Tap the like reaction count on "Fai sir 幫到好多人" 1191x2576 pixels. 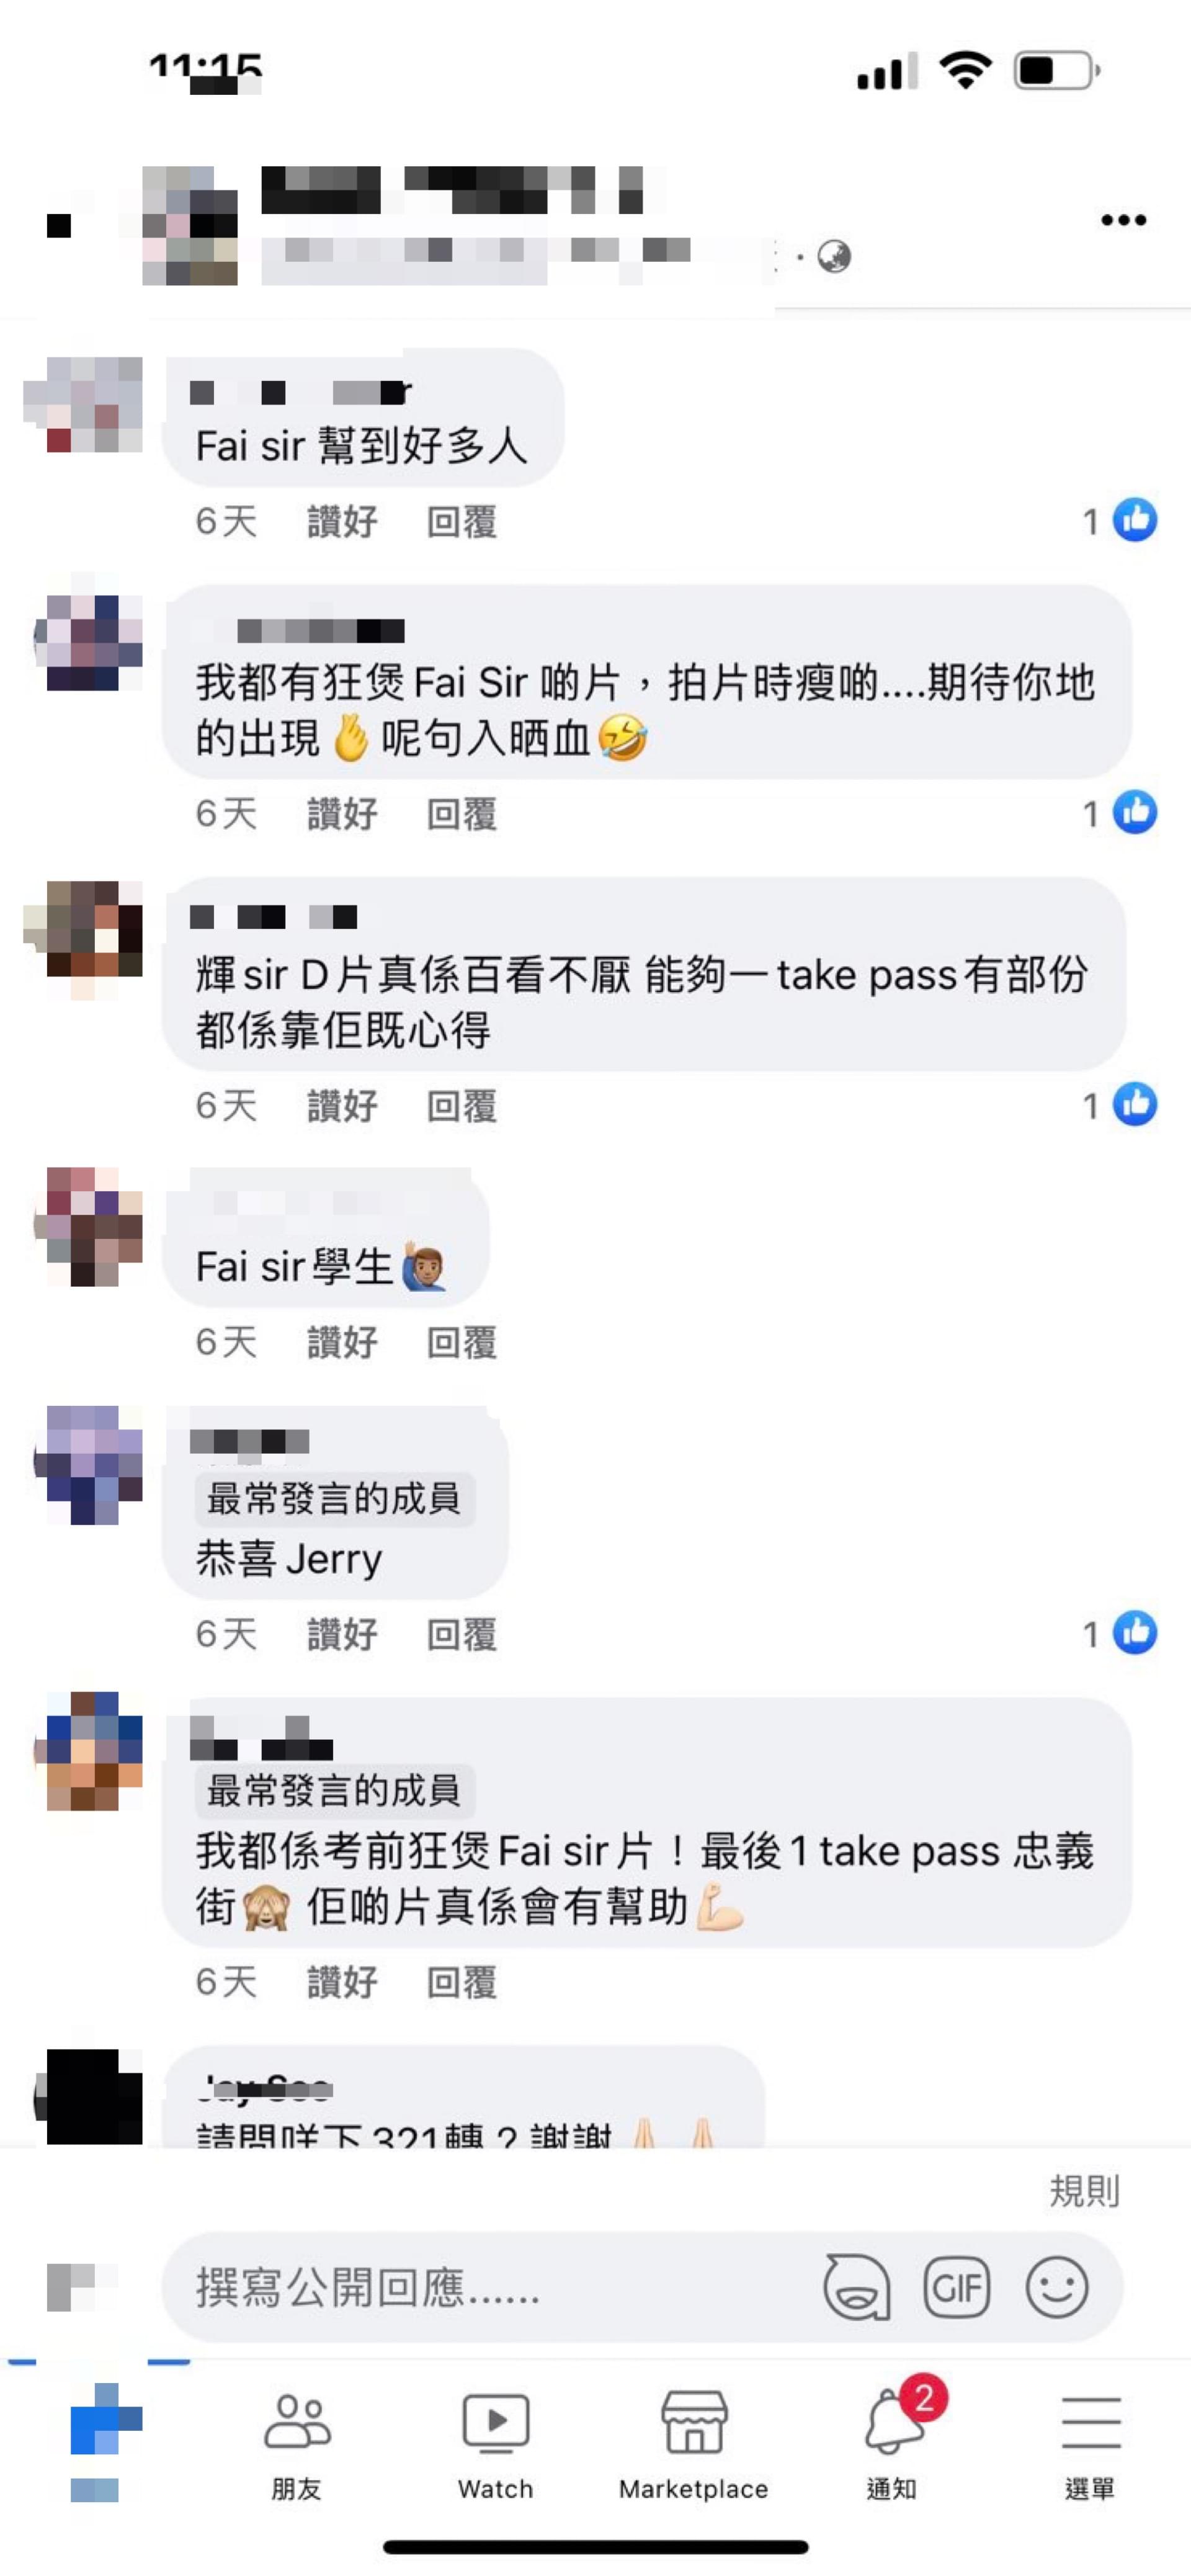coord(1120,520)
